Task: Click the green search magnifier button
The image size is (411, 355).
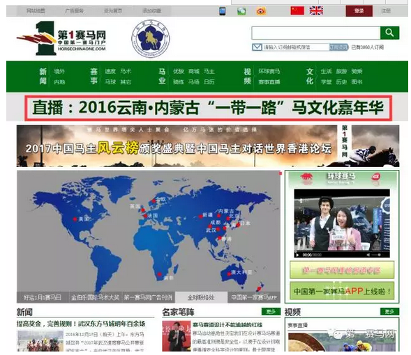Action: tap(389, 33)
